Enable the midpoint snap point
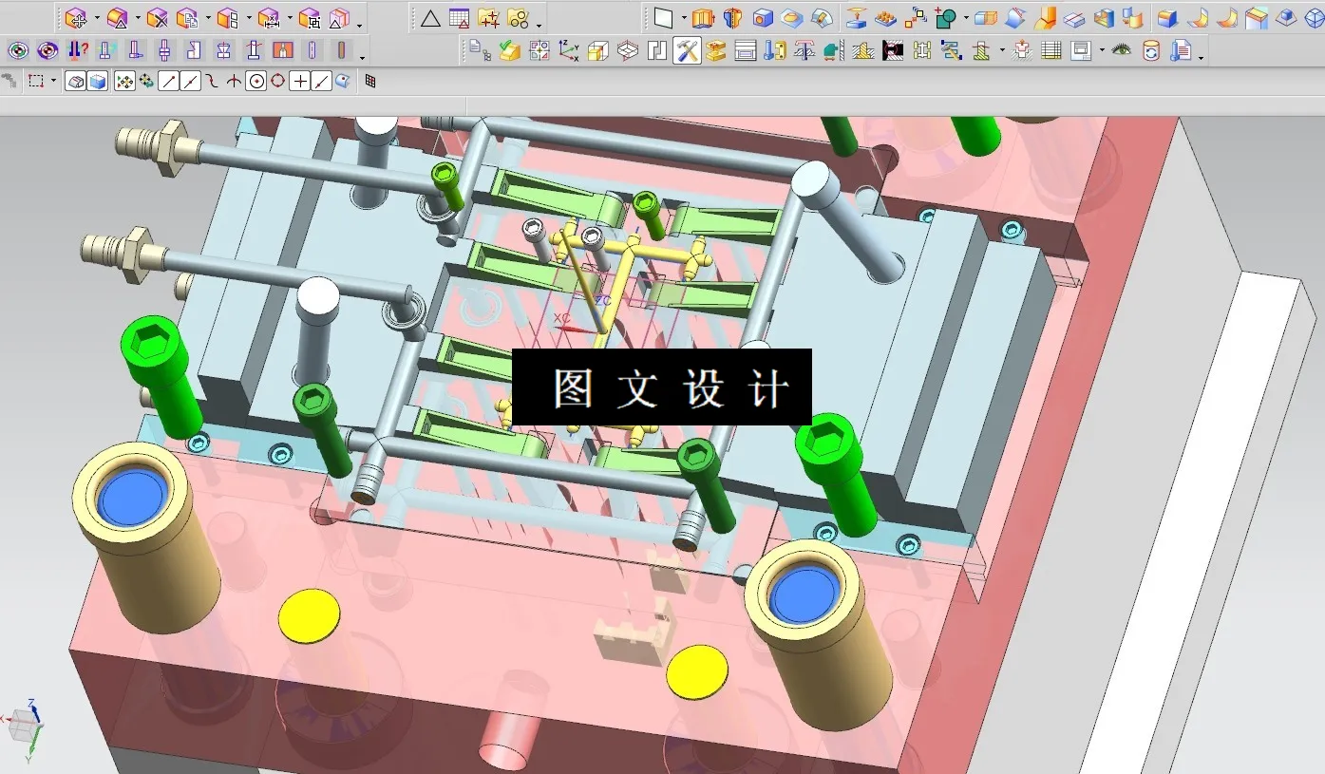Viewport: 1325px width, 774px height. [x=189, y=80]
